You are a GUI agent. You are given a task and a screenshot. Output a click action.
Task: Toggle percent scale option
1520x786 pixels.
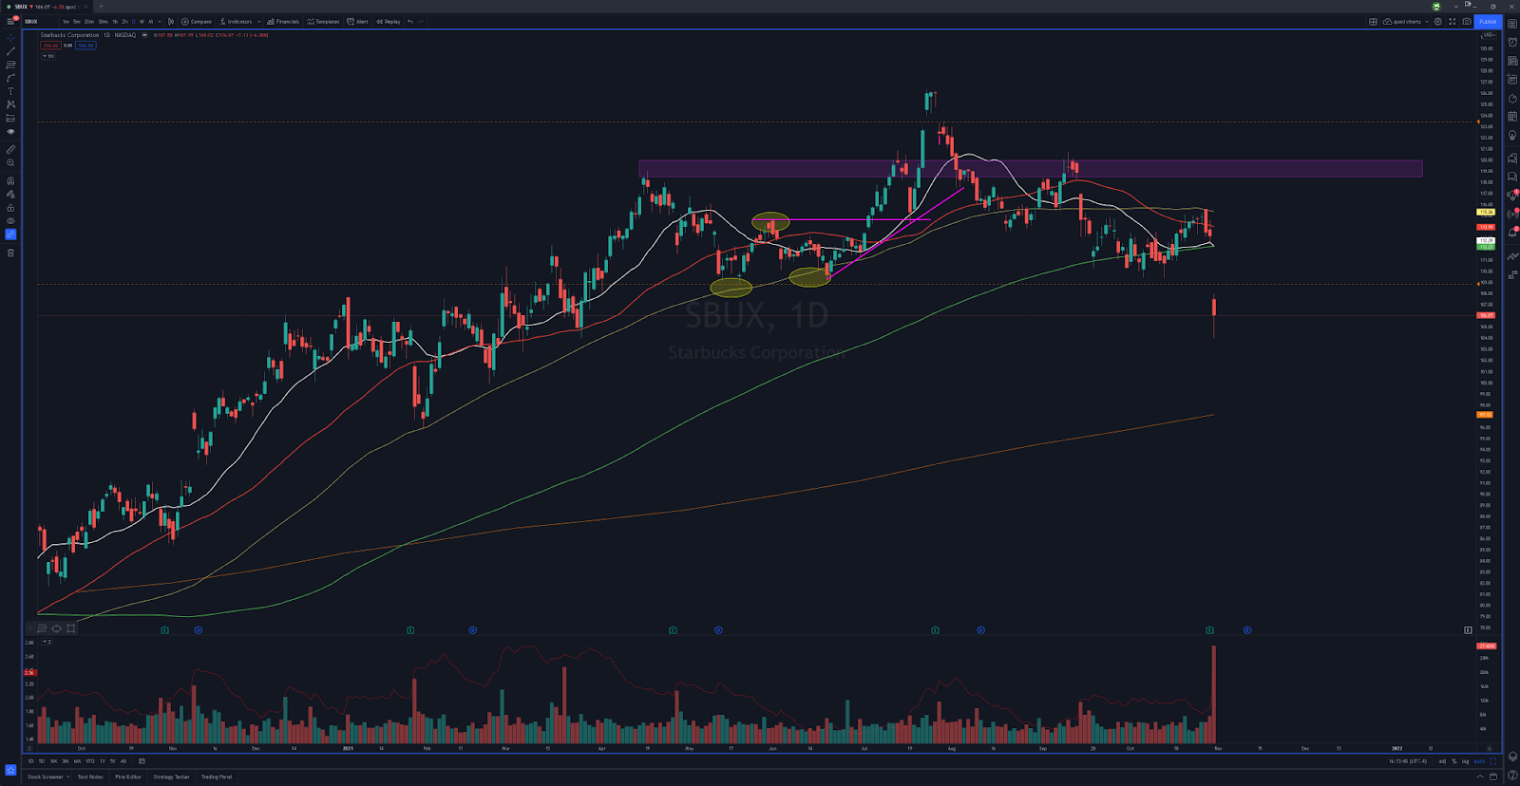click(1454, 761)
